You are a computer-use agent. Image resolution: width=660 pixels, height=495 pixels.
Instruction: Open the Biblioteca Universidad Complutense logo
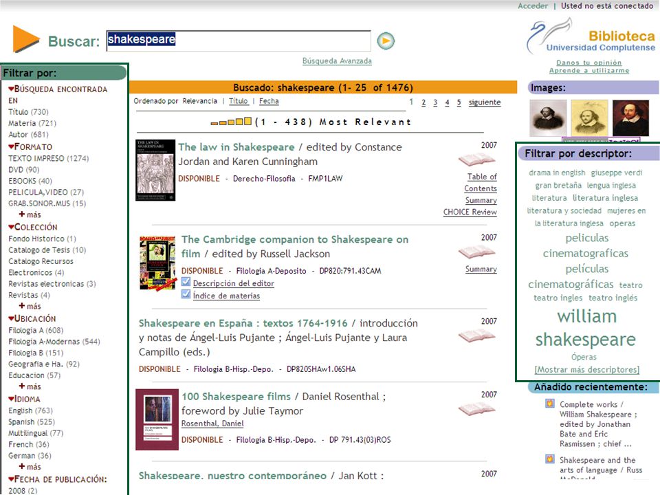[x=591, y=36]
